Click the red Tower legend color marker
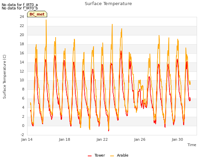Image resolution: width=217 pixels, height=162 pixels. 90,156
